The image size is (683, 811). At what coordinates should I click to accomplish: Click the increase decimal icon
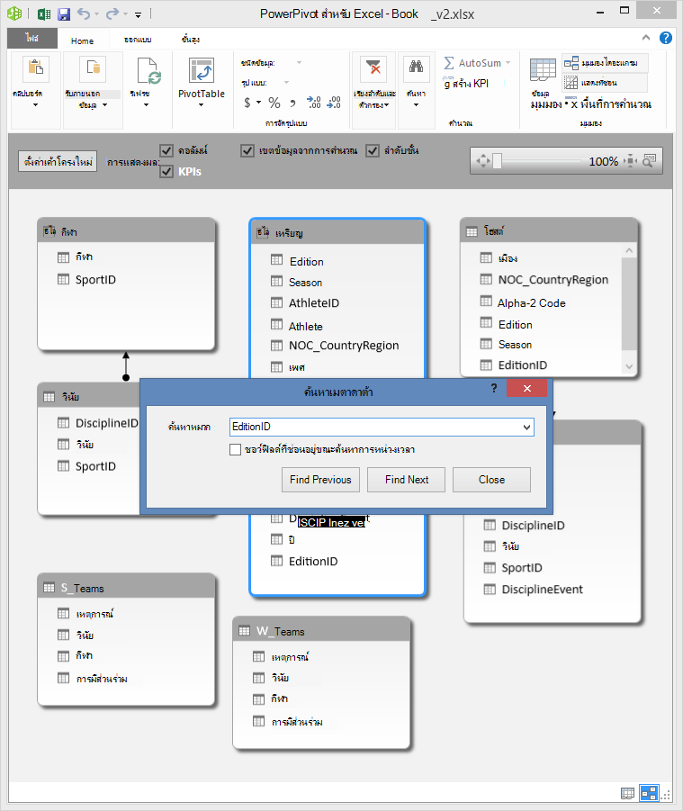[313, 103]
